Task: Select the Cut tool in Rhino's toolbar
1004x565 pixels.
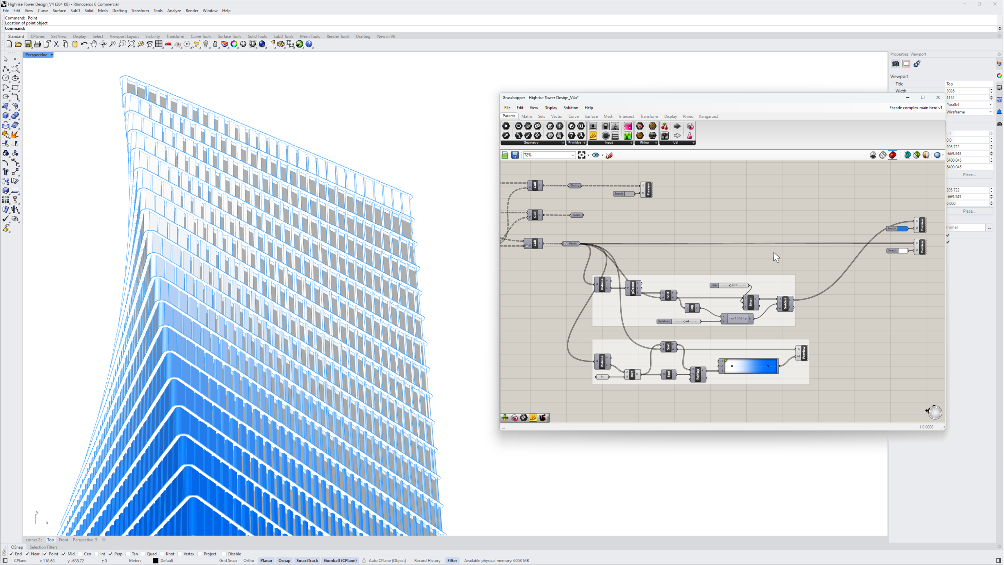Action: 56,44
